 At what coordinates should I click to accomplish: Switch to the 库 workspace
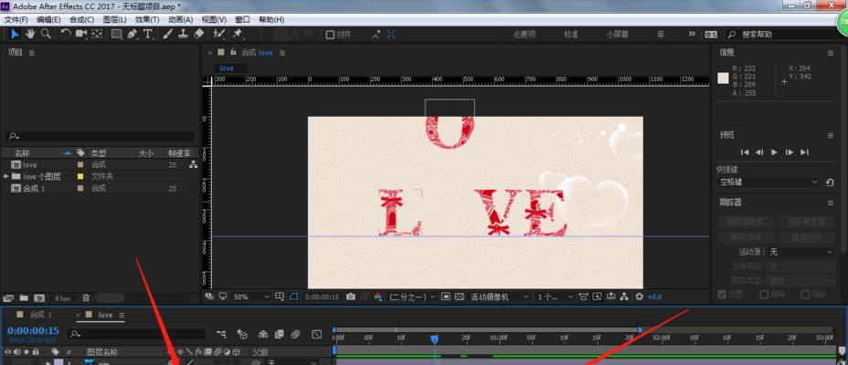point(661,34)
